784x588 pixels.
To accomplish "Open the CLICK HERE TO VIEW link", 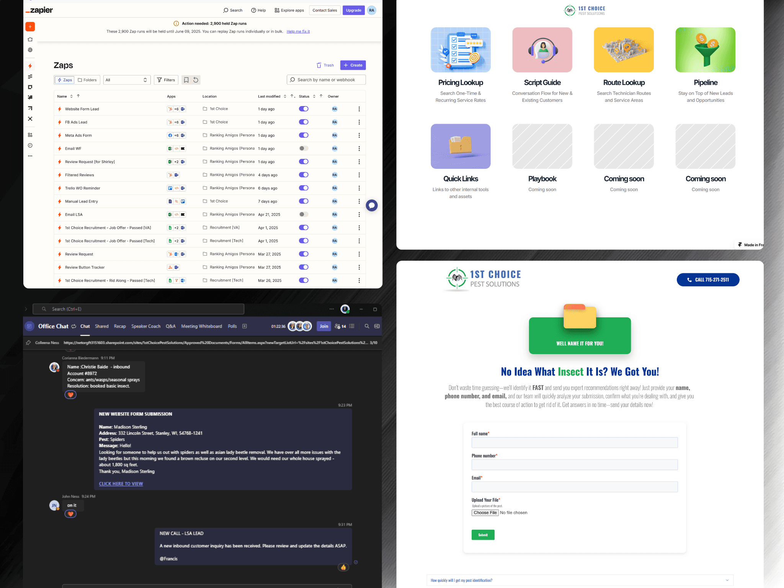I will coord(121,484).
